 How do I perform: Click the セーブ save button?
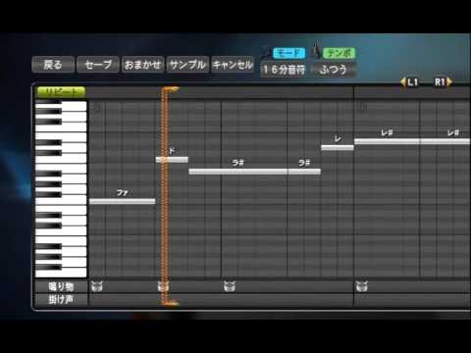(x=98, y=65)
